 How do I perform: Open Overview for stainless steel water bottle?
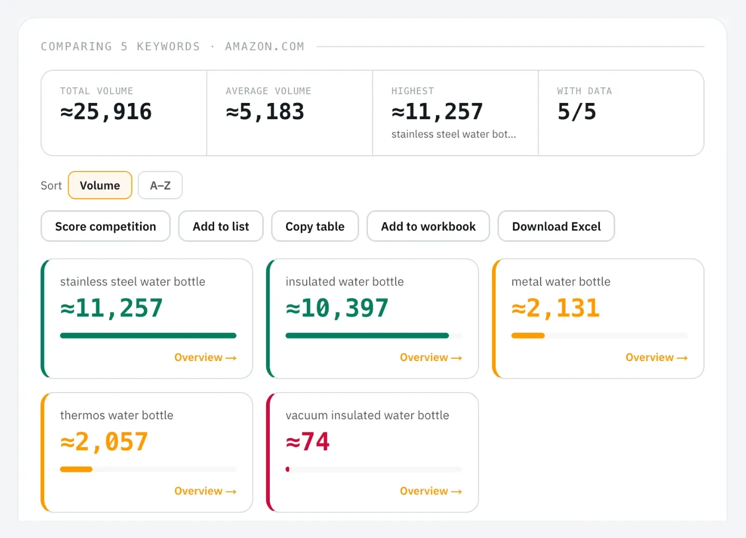pyautogui.click(x=205, y=357)
